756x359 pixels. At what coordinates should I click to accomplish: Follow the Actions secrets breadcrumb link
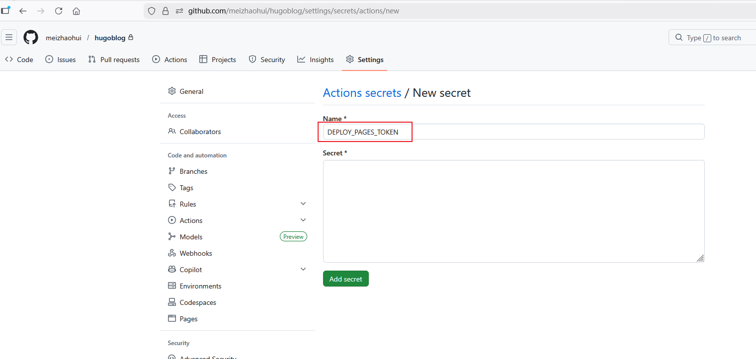point(362,93)
